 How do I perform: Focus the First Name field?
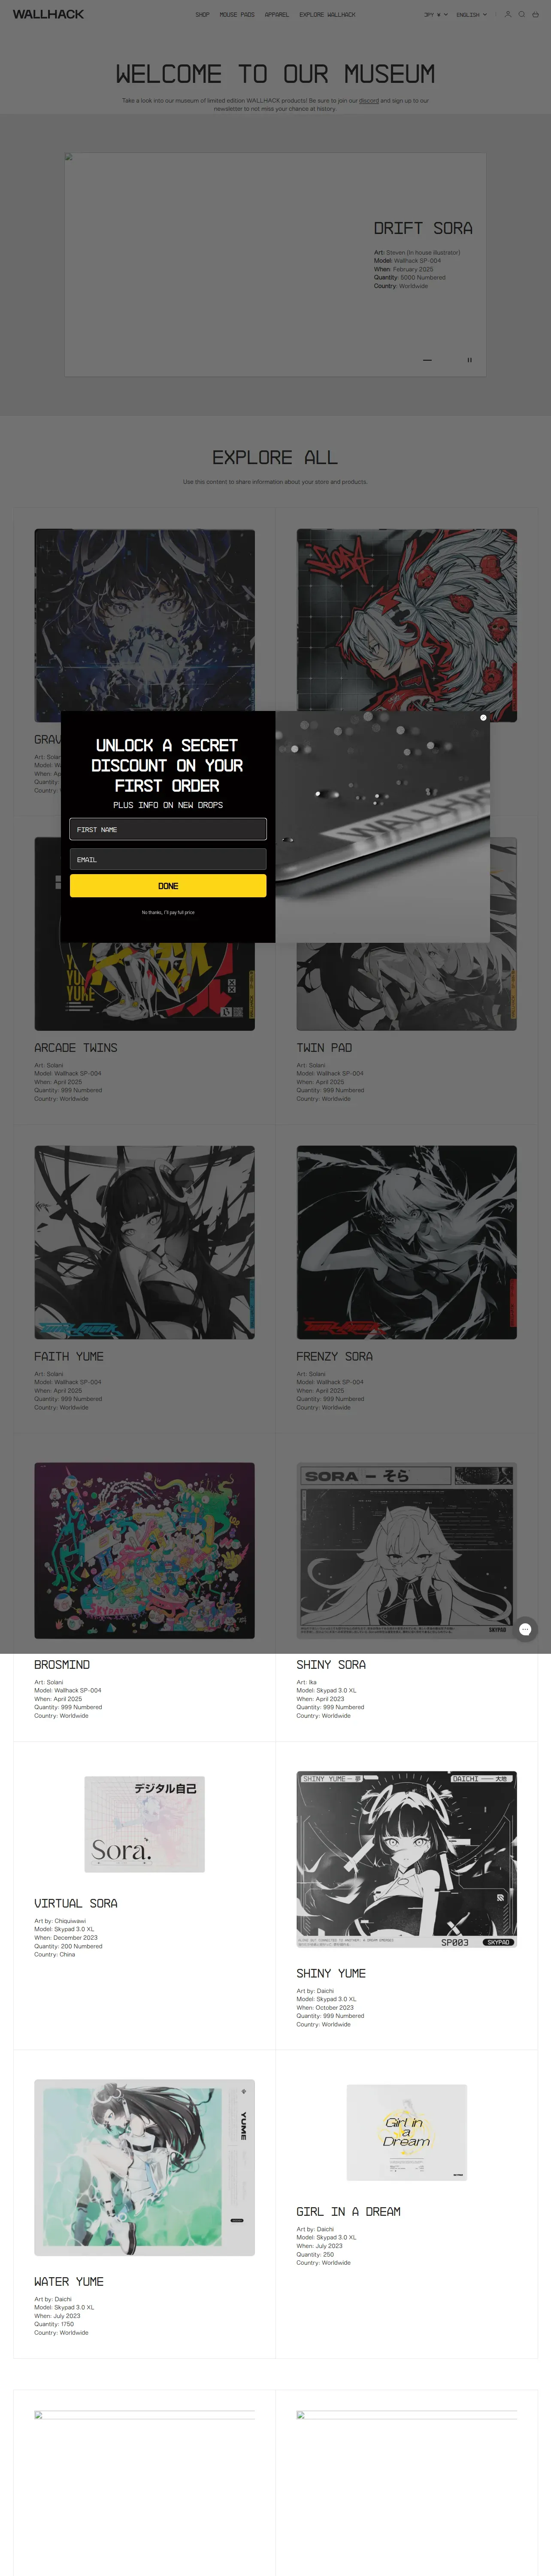(168, 829)
